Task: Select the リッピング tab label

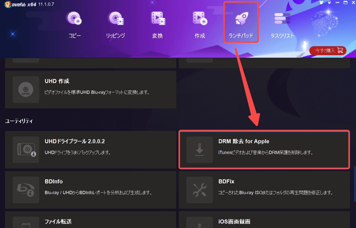Action: [x=115, y=36]
